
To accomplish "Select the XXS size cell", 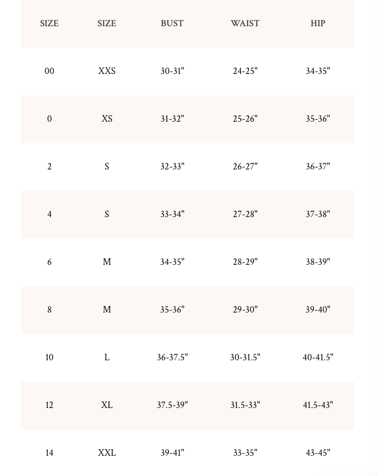I will pyautogui.click(x=107, y=71).
